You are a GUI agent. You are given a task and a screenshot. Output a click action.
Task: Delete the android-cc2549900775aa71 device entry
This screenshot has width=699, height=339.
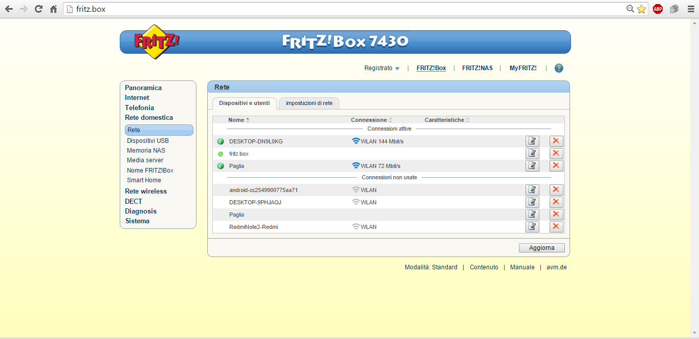click(x=556, y=190)
